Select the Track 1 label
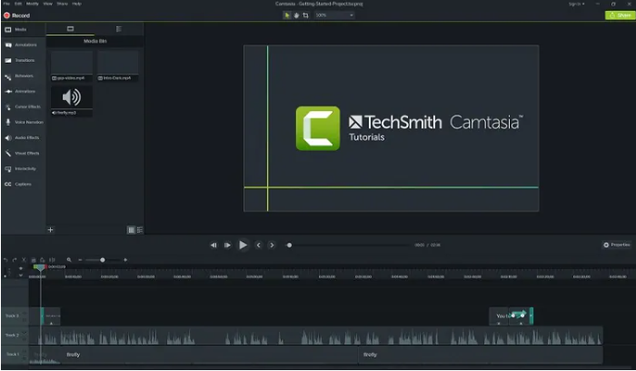This screenshot has width=636, height=371. (x=12, y=354)
